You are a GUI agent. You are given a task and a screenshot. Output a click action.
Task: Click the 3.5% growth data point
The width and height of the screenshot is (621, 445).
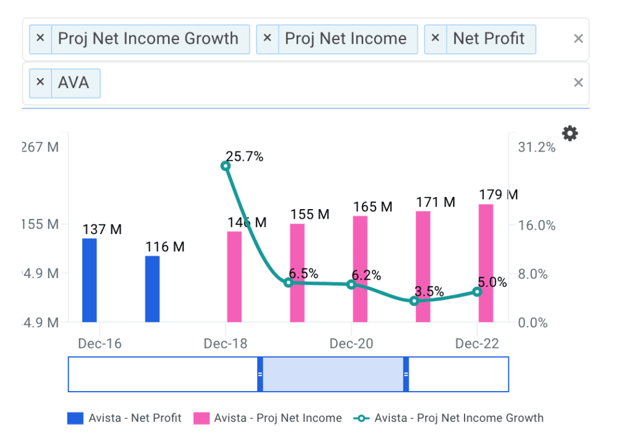[414, 301]
